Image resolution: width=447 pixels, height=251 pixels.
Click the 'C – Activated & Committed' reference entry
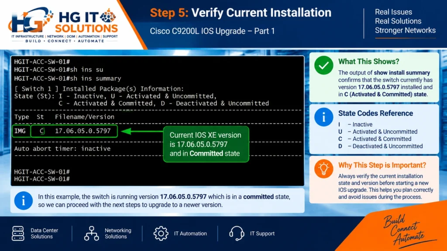pyautogui.click(x=375, y=139)
